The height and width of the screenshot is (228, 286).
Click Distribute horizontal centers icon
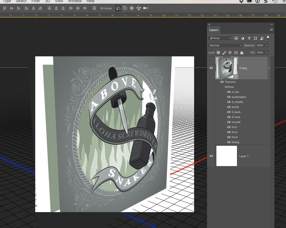pos(78,8)
